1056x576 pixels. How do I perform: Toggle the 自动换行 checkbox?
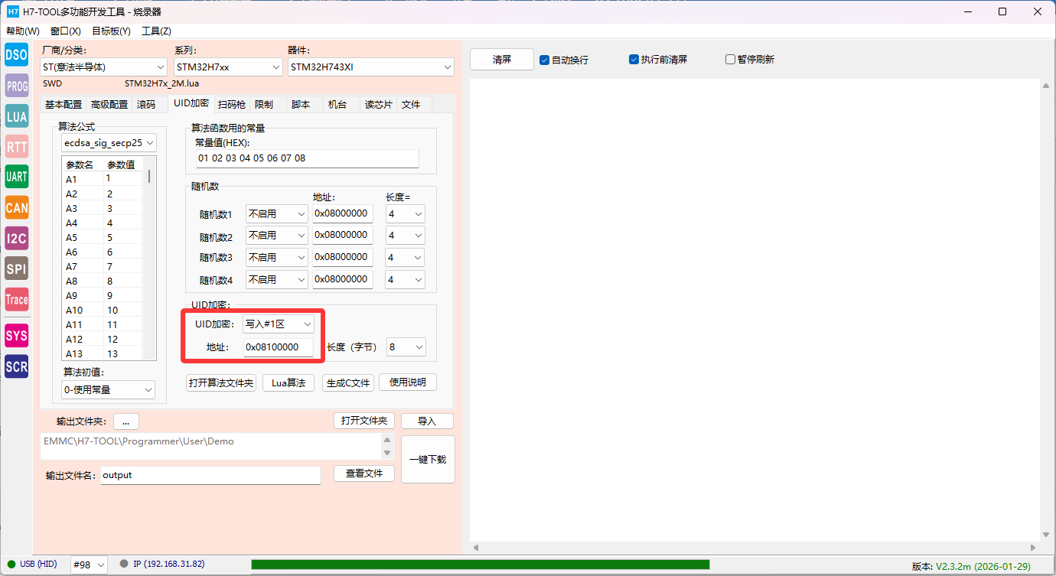[x=545, y=60]
